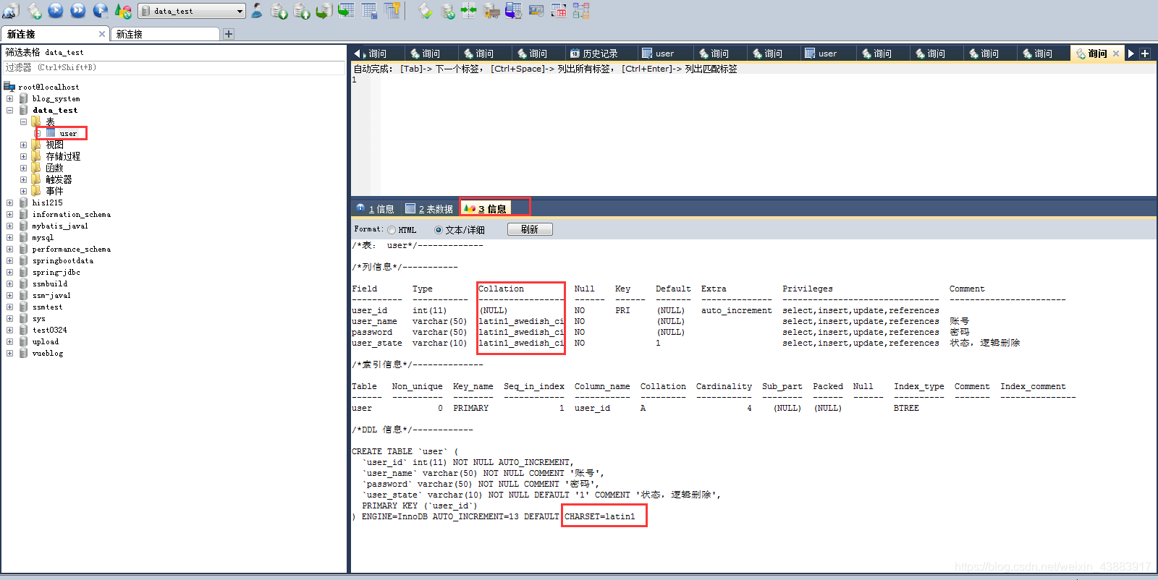The height and width of the screenshot is (580, 1158).
Task: Execute the current query
Action: [56, 11]
